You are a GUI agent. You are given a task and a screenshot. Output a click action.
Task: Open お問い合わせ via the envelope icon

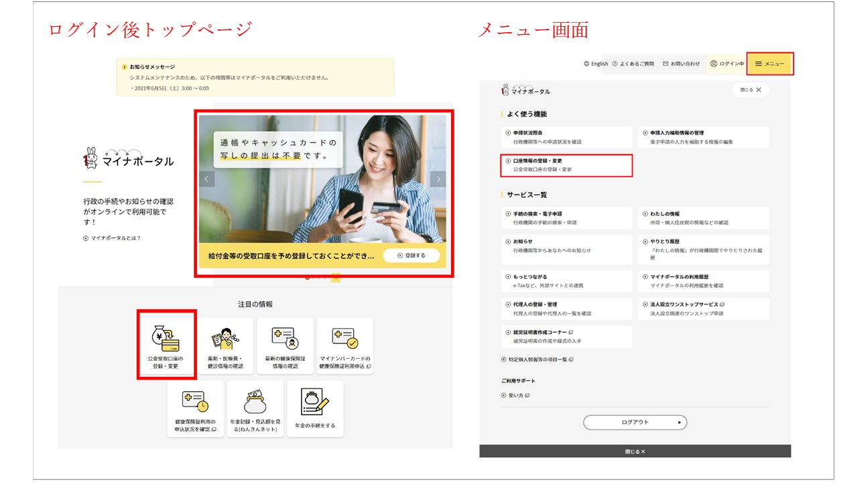click(680, 64)
